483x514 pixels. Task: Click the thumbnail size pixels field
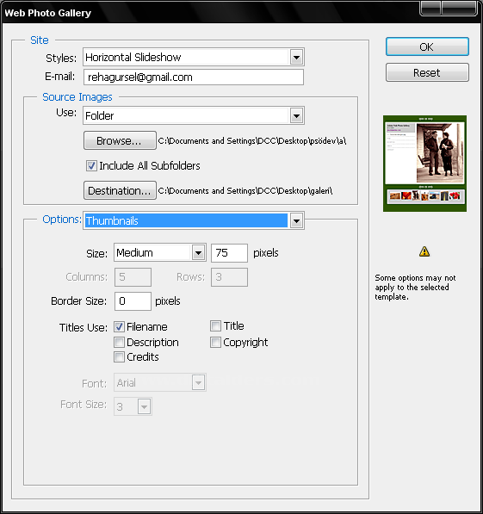(229, 253)
